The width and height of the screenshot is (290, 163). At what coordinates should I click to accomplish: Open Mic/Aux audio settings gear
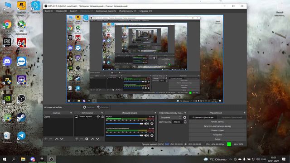(152, 124)
